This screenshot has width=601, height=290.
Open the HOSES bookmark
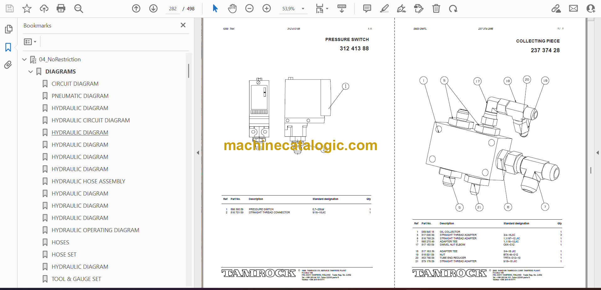click(x=60, y=242)
